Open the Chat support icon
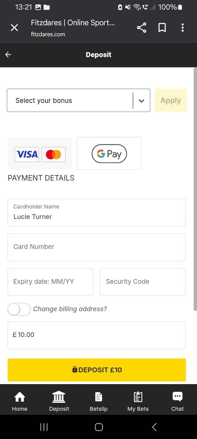This screenshot has width=197, height=439. (x=177, y=401)
